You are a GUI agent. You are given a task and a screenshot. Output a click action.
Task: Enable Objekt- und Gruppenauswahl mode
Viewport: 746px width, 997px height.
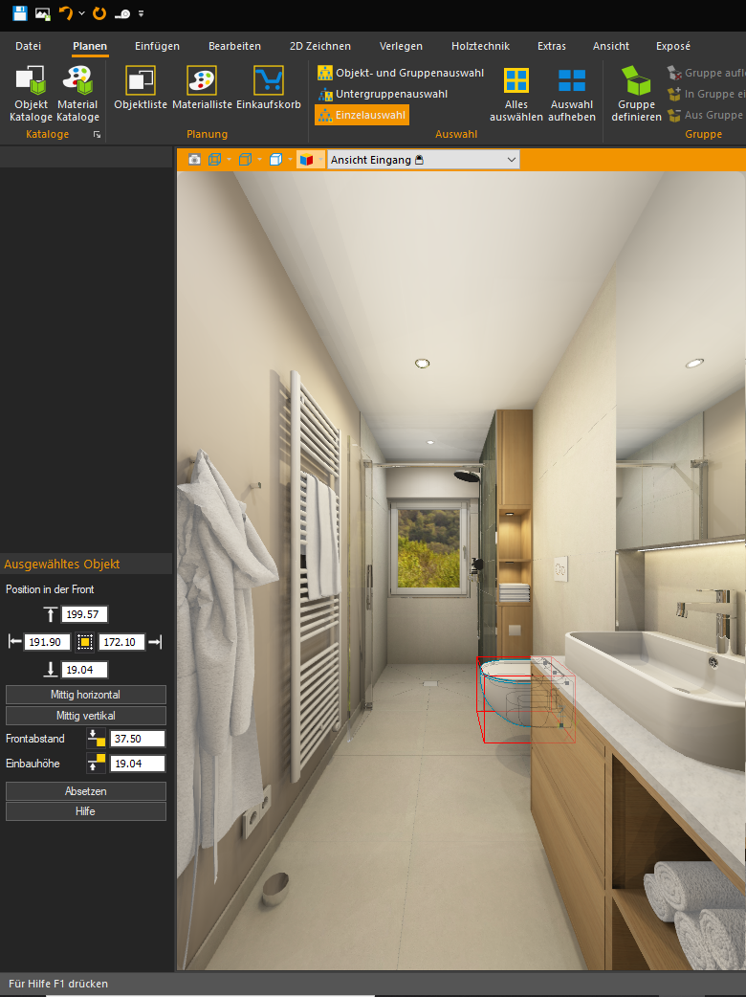[400, 73]
